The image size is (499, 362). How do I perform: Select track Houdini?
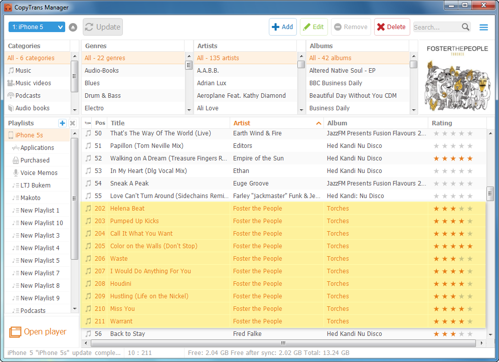click(x=283, y=284)
